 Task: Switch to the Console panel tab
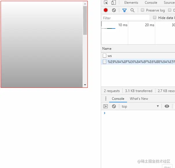(x=151, y=3)
